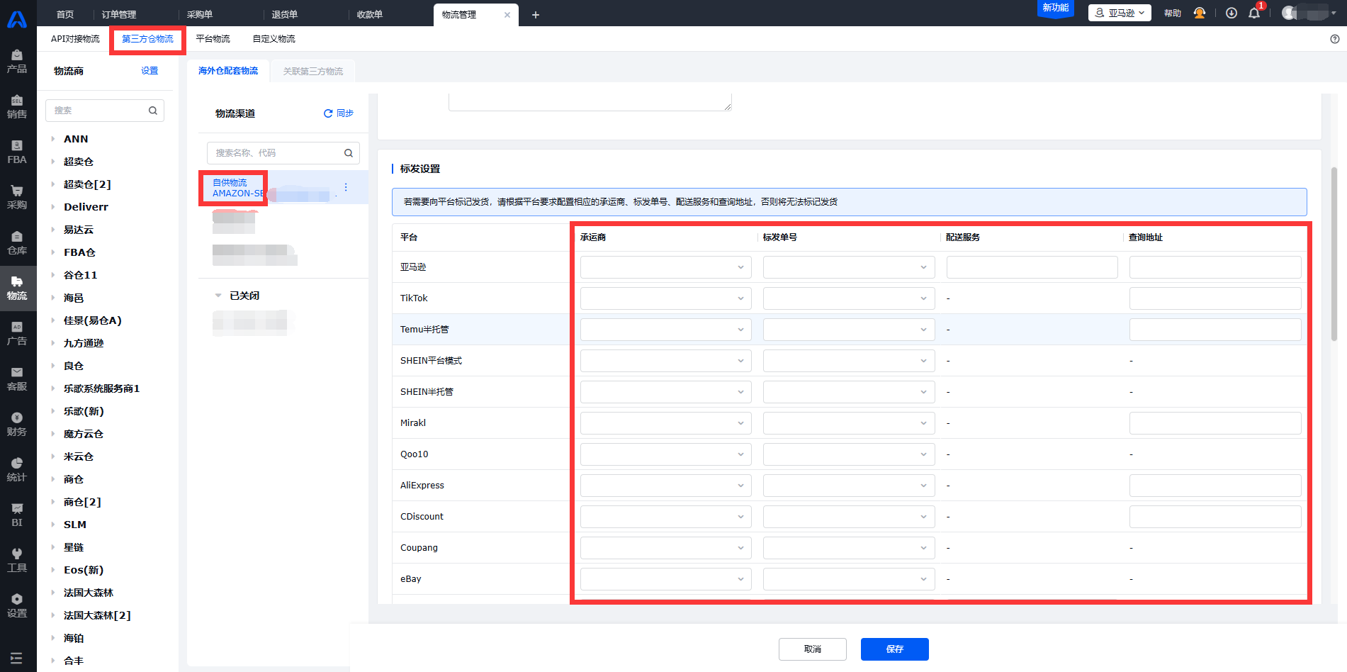Open the download center icon

coord(1232,13)
